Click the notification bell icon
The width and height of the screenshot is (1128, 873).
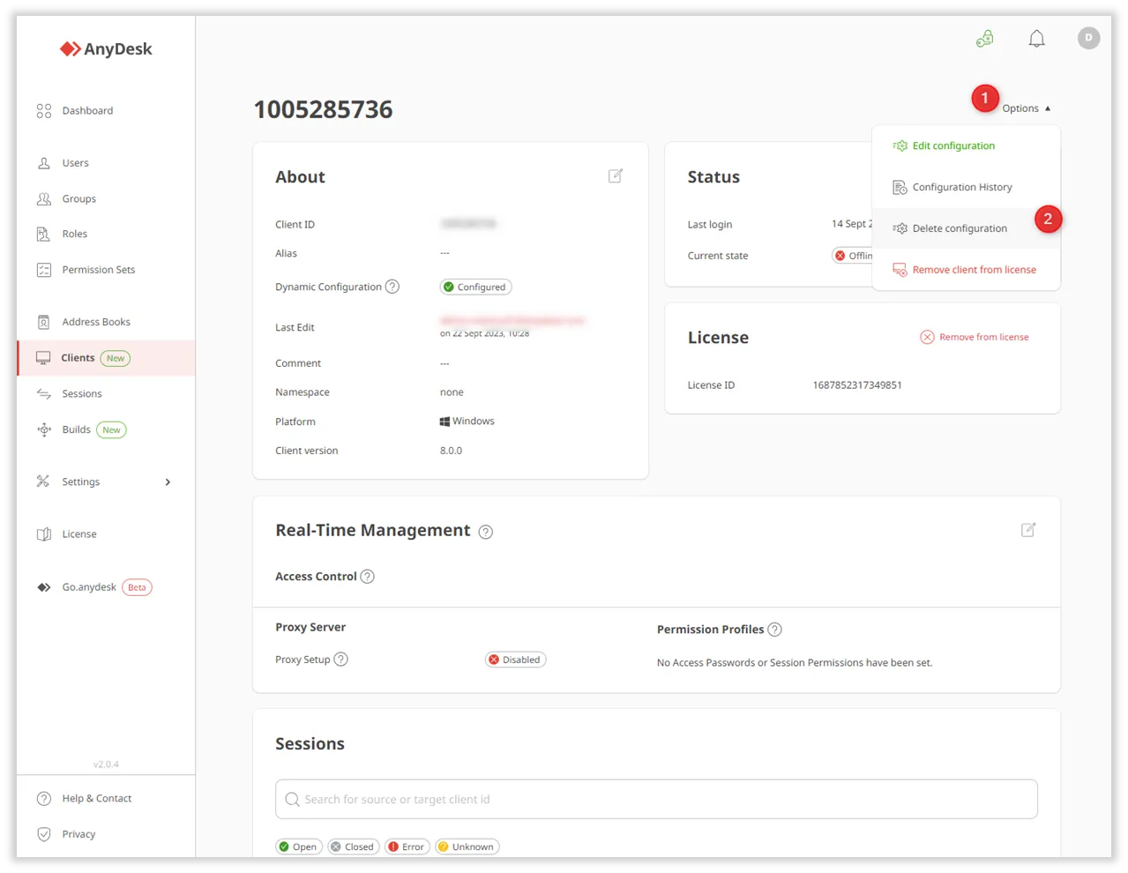pos(1036,39)
